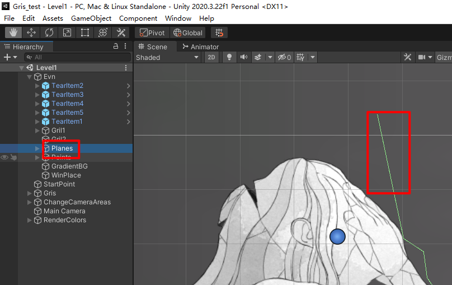Expand TearItem4 in Hierarchy
This screenshot has height=285, width=452.
point(37,104)
